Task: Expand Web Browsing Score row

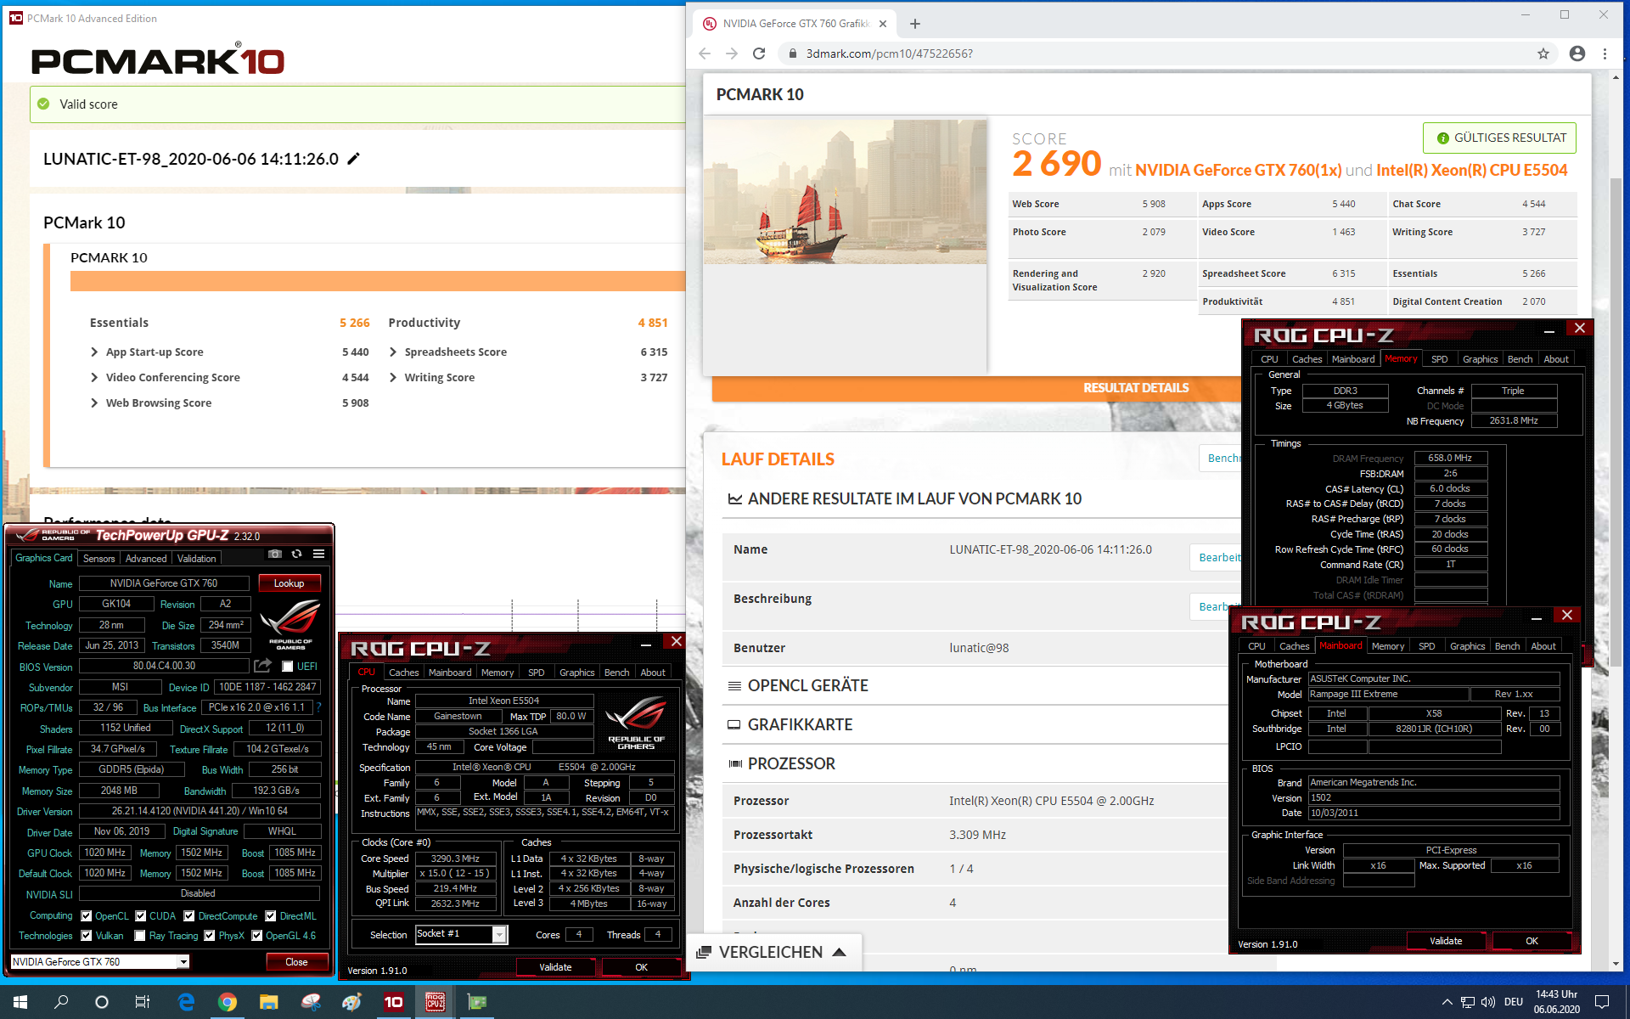Action: click(x=95, y=403)
